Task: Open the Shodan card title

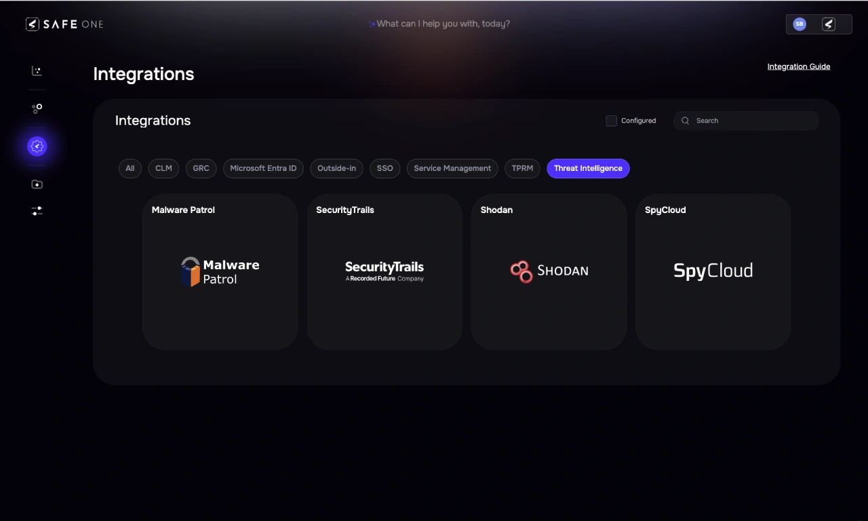Action: point(496,210)
